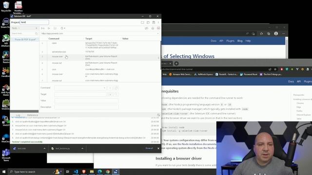Open API link in Edge window
This screenshot has width=312, height=175.
(x=221, y=41)
